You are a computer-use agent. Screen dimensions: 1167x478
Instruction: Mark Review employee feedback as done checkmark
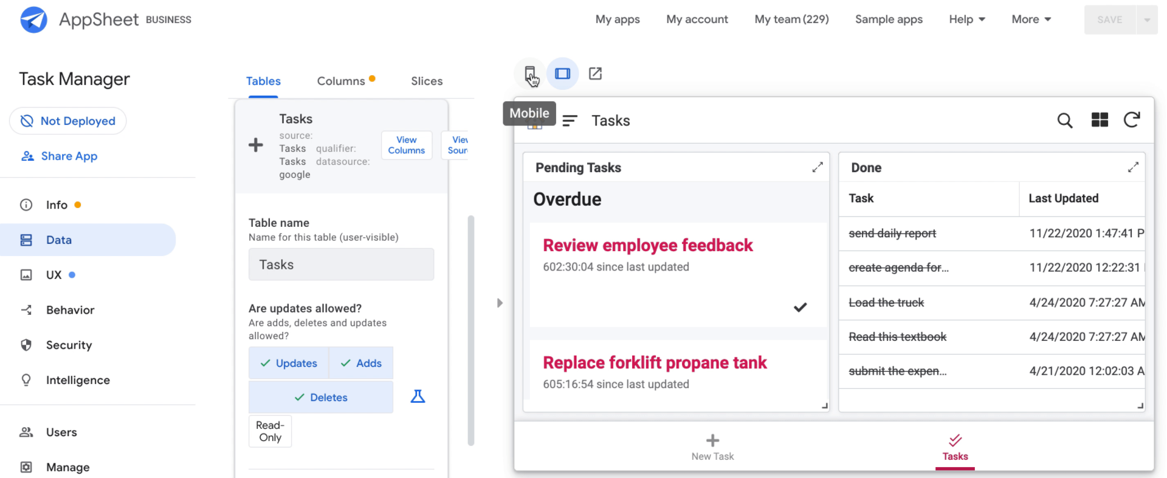pos(800,307)
